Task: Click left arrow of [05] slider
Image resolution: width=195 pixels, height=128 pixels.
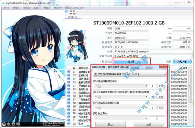Action: click(96, 86)
